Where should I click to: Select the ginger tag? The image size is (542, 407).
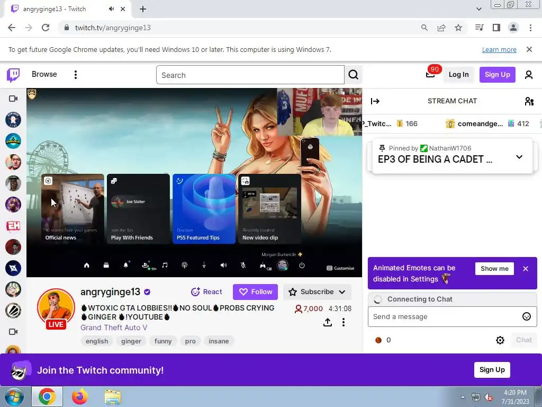[x=131, y=341]
